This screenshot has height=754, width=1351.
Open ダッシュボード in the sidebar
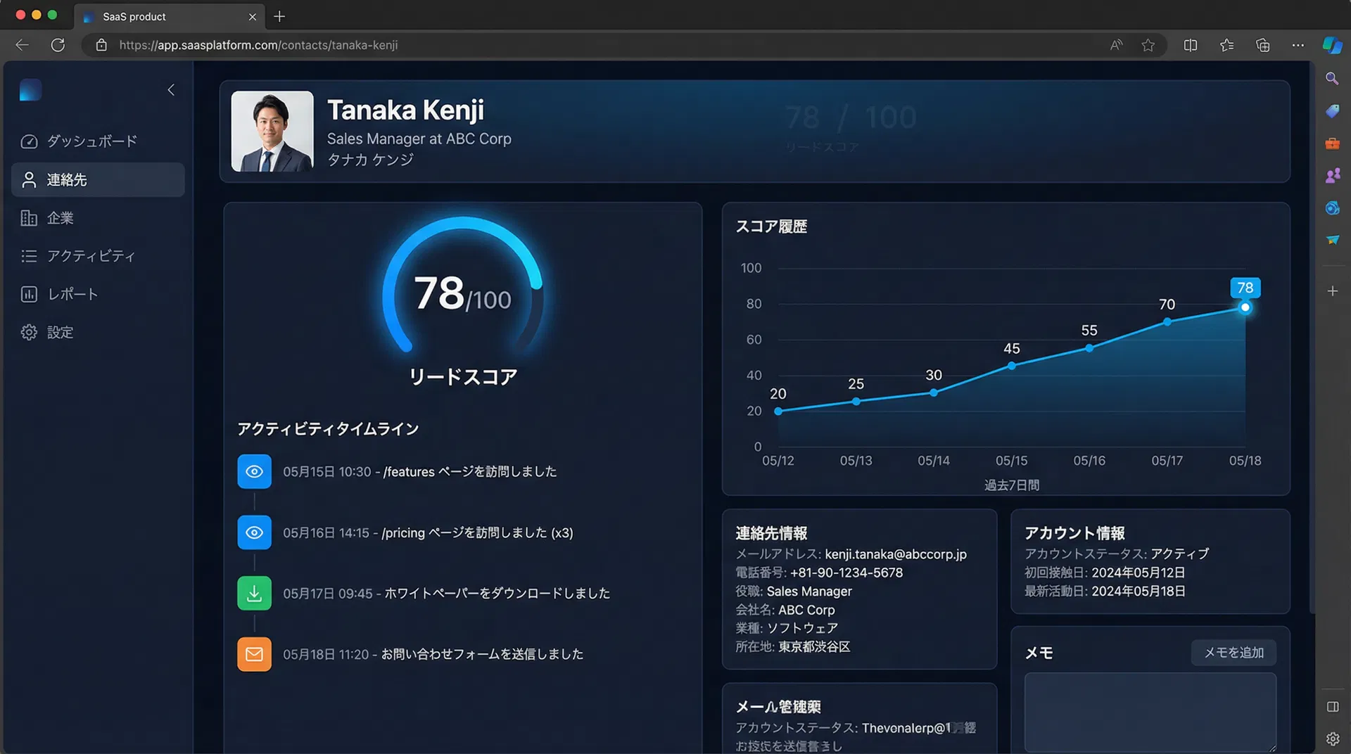91,141
